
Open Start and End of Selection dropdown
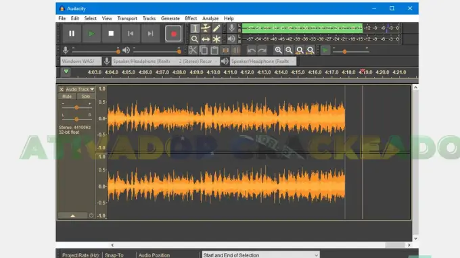[x=260, y=255]
